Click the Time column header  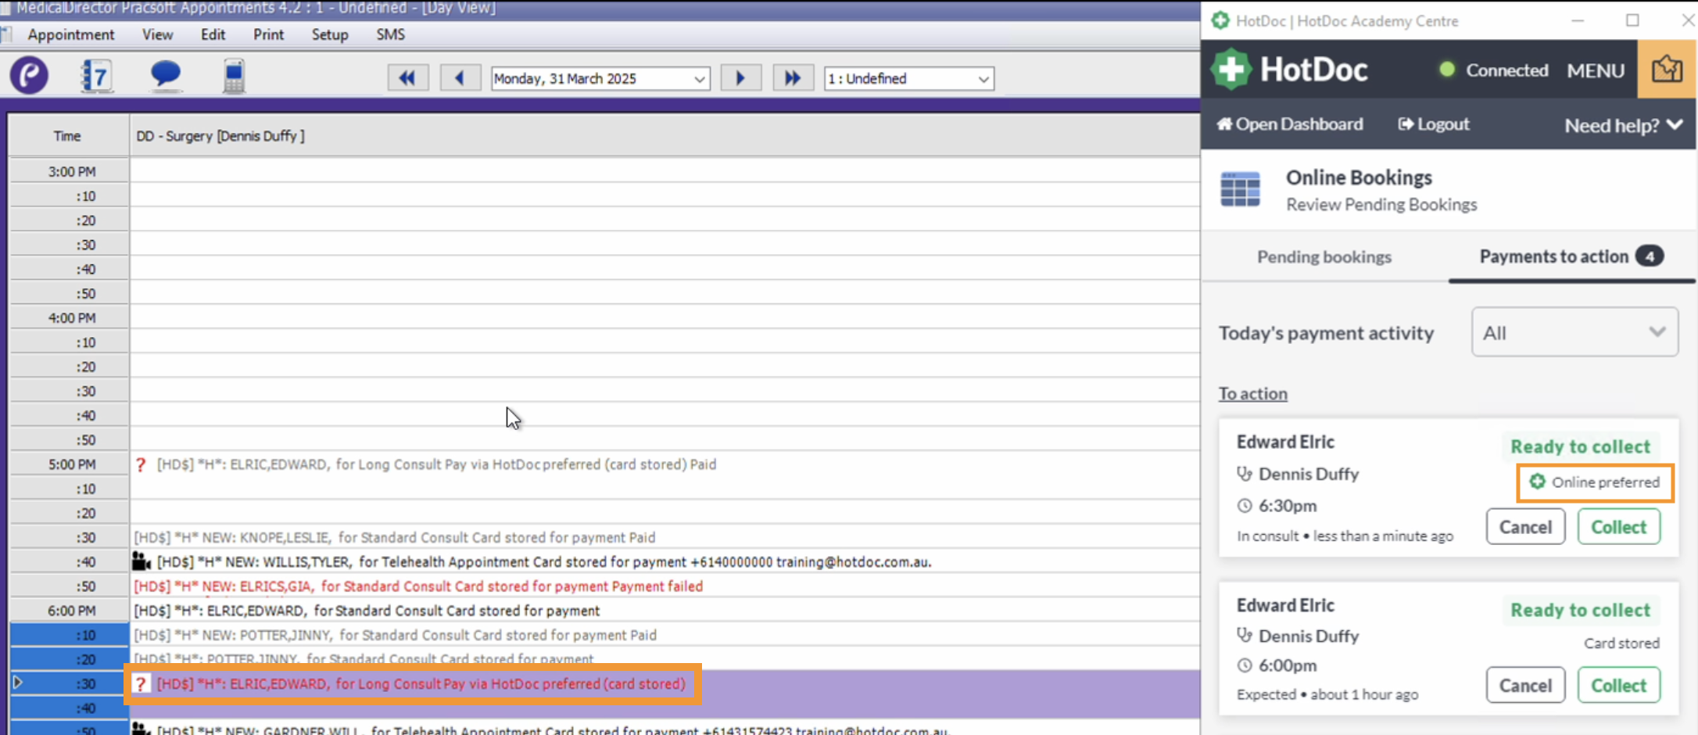tap(67, 136)
